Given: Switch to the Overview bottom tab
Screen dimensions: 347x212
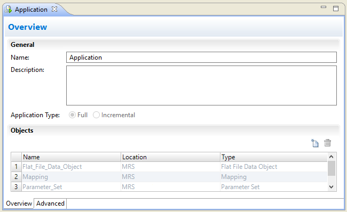Looking at the screenshot, I should coord(19,203).
